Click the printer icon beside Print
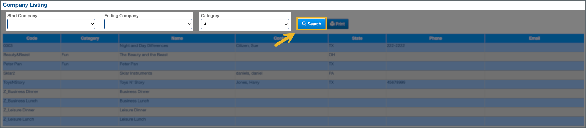586x128 pixels. [332, 24]
